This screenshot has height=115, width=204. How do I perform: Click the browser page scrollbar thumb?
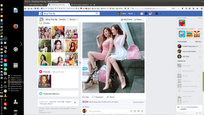[203, 81]
